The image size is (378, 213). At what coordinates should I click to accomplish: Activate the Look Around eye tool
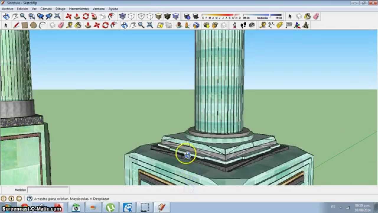click(x=252, y=25)
